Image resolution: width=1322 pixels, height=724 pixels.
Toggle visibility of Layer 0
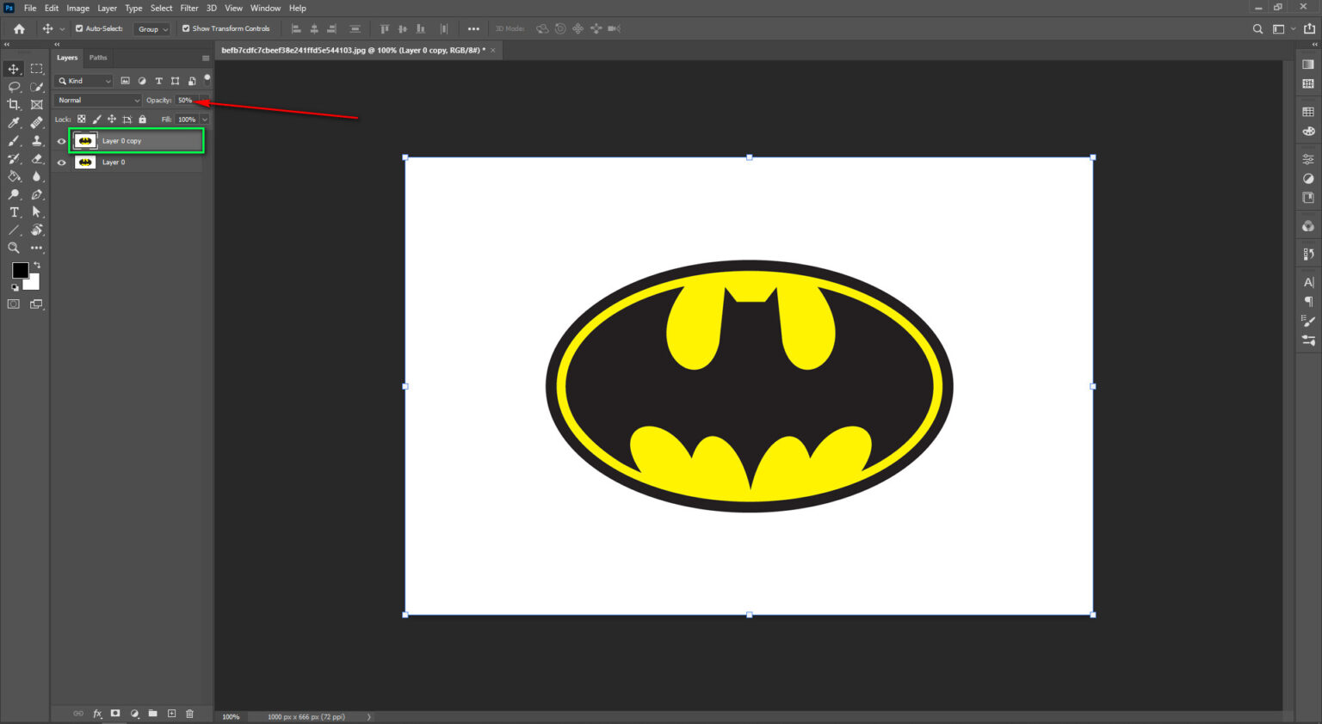click(61, 162)
